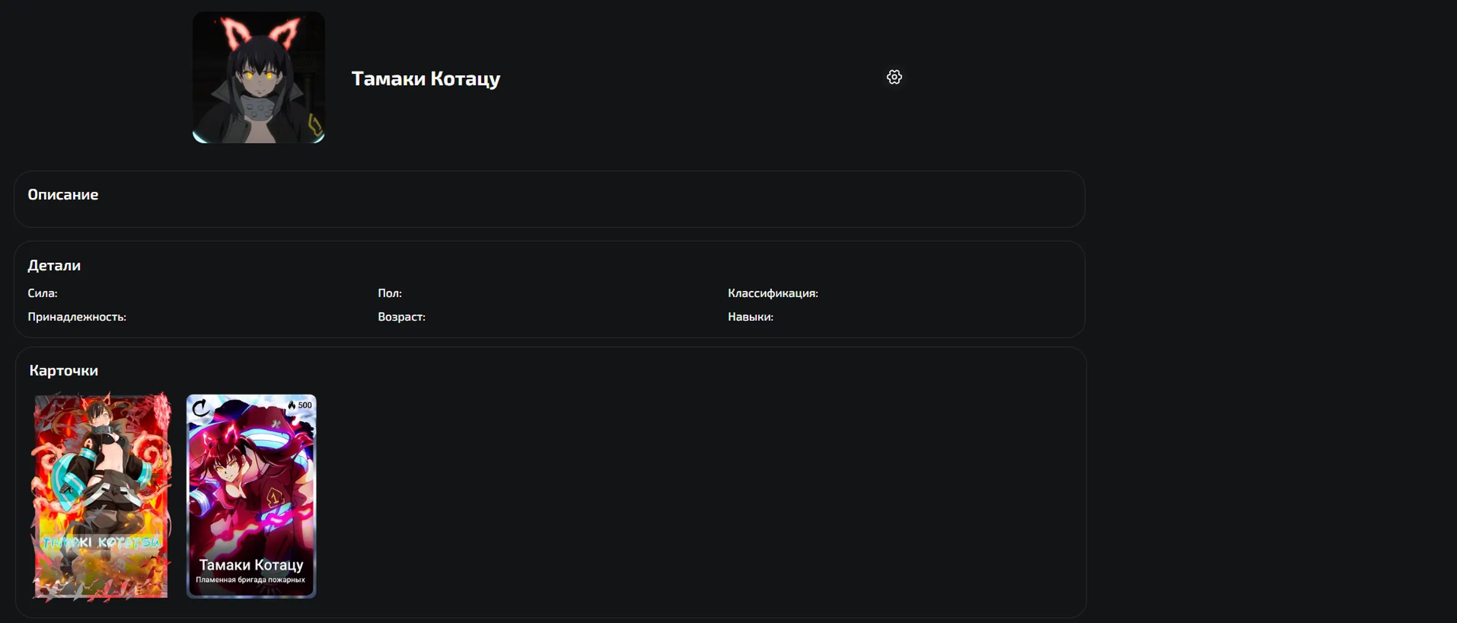Click the Принадлежность: field label
The image size is (1457, 623).
click(x=77, y=317)
